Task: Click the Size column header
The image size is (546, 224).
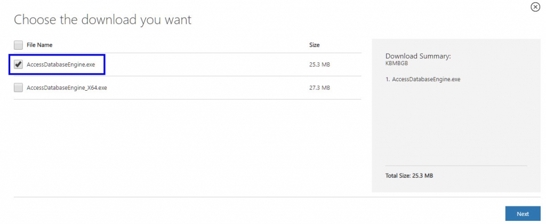Action: tap(315, 45)
